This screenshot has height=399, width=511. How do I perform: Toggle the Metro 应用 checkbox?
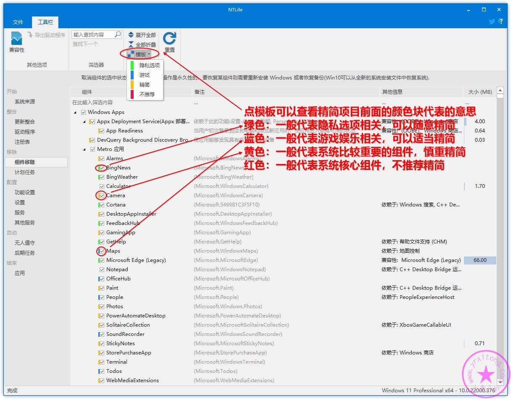(x=93, y=149)
